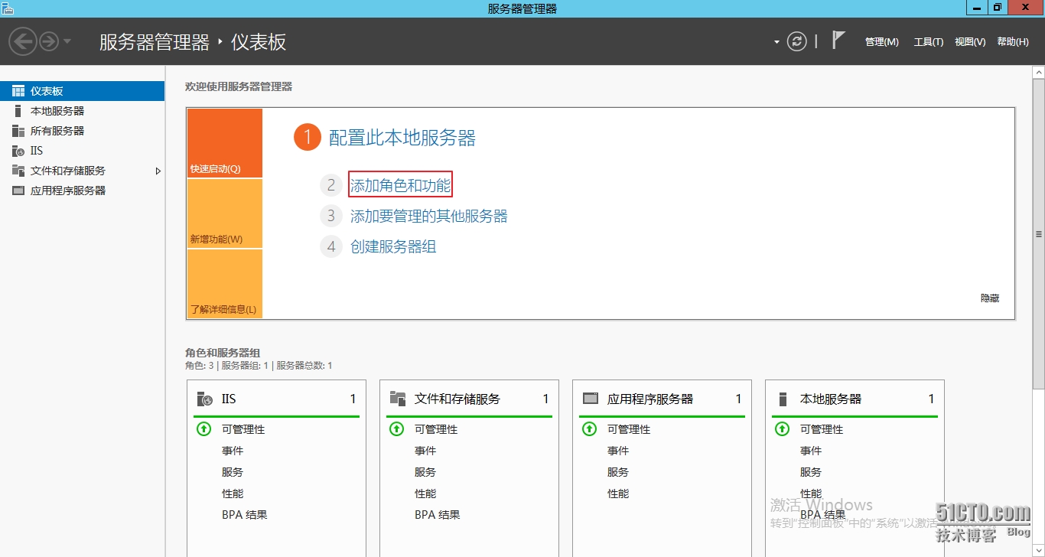Open the 仪表板 dashboard item in sidebar
This screenshot has height=557, width=1045.
[x=46, y=90]
